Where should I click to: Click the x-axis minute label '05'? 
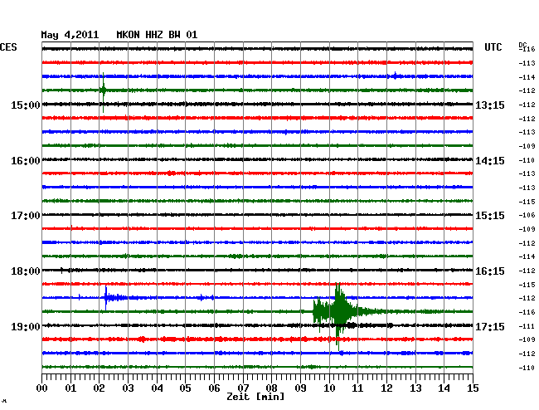point(185,388)
